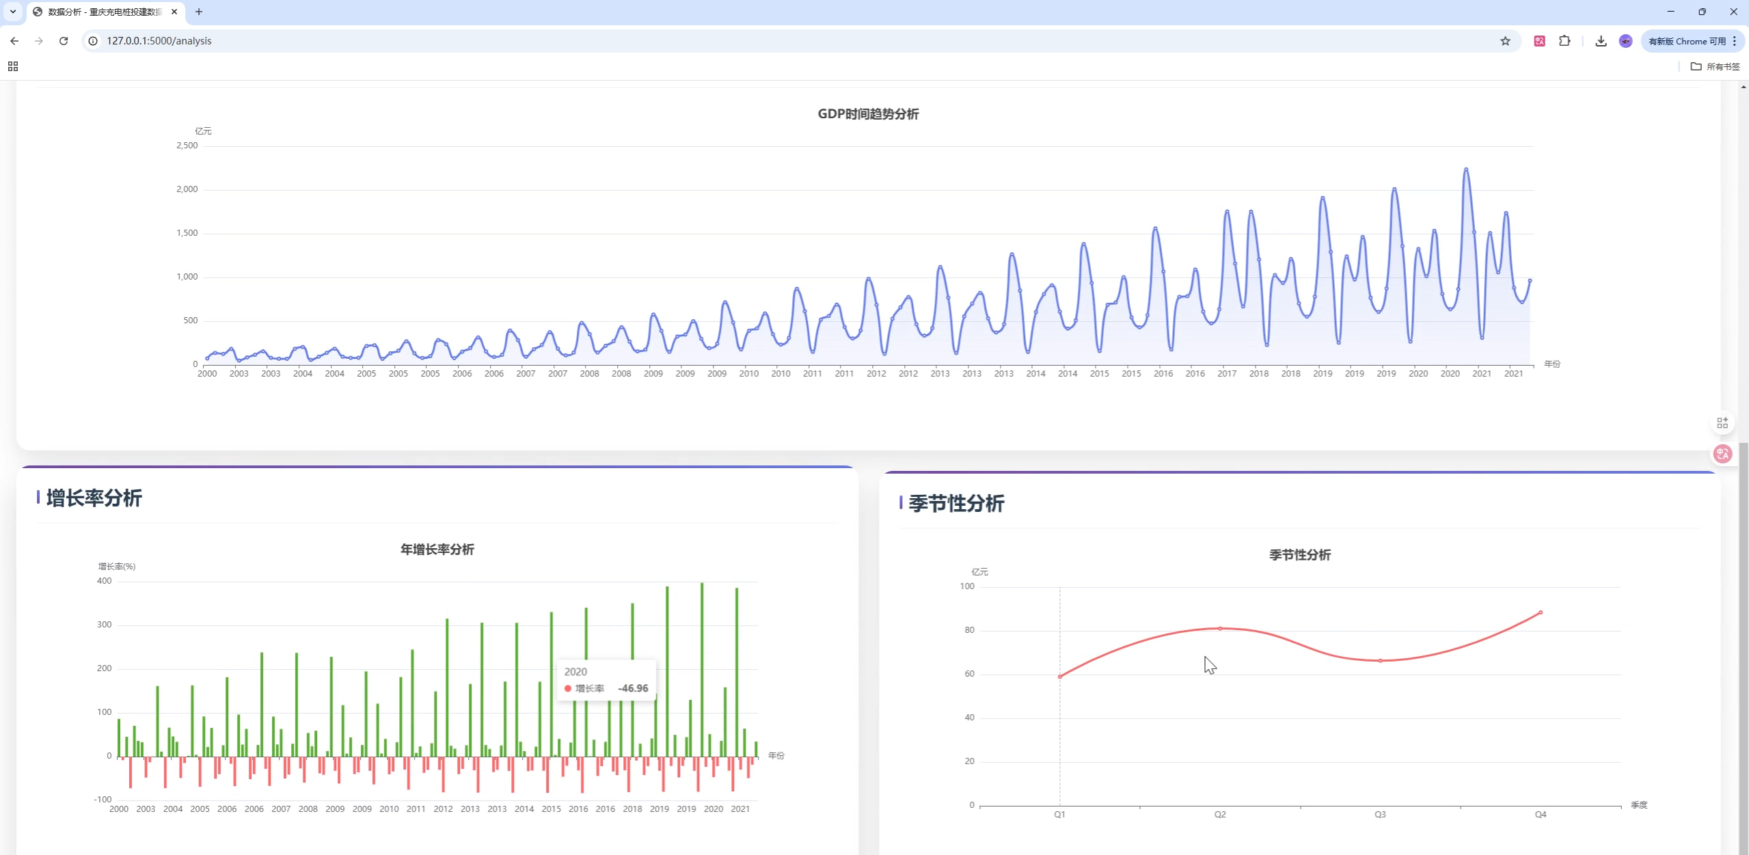
Task: Click the page vertical scrollbar thumb
Action: click(x=1744, y=648)
